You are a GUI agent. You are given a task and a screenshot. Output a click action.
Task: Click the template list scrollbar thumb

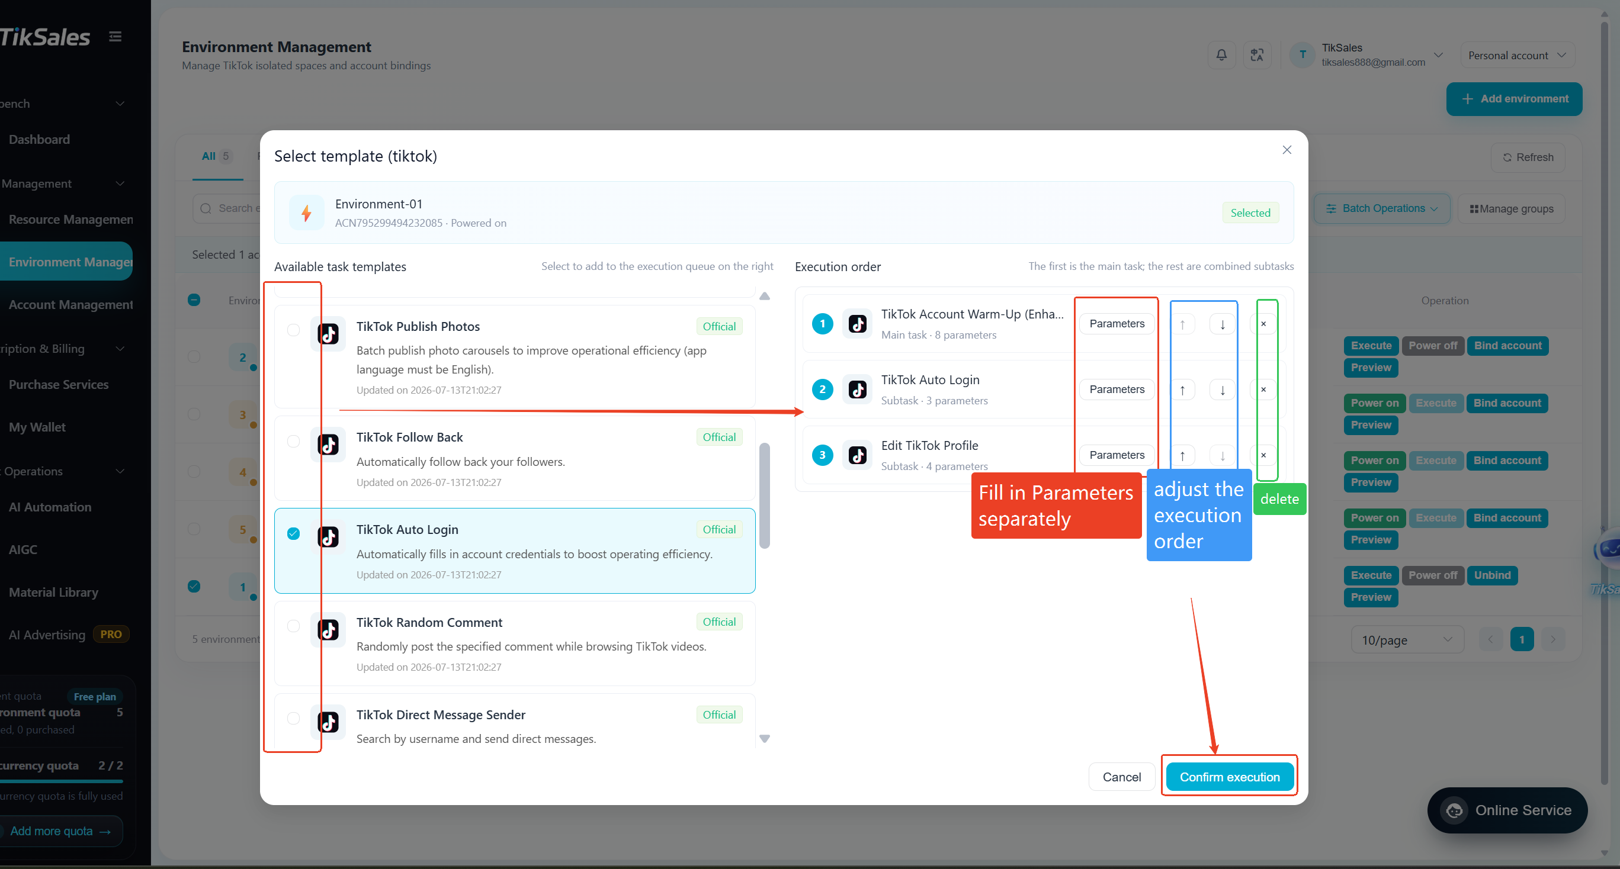point(764,495)
